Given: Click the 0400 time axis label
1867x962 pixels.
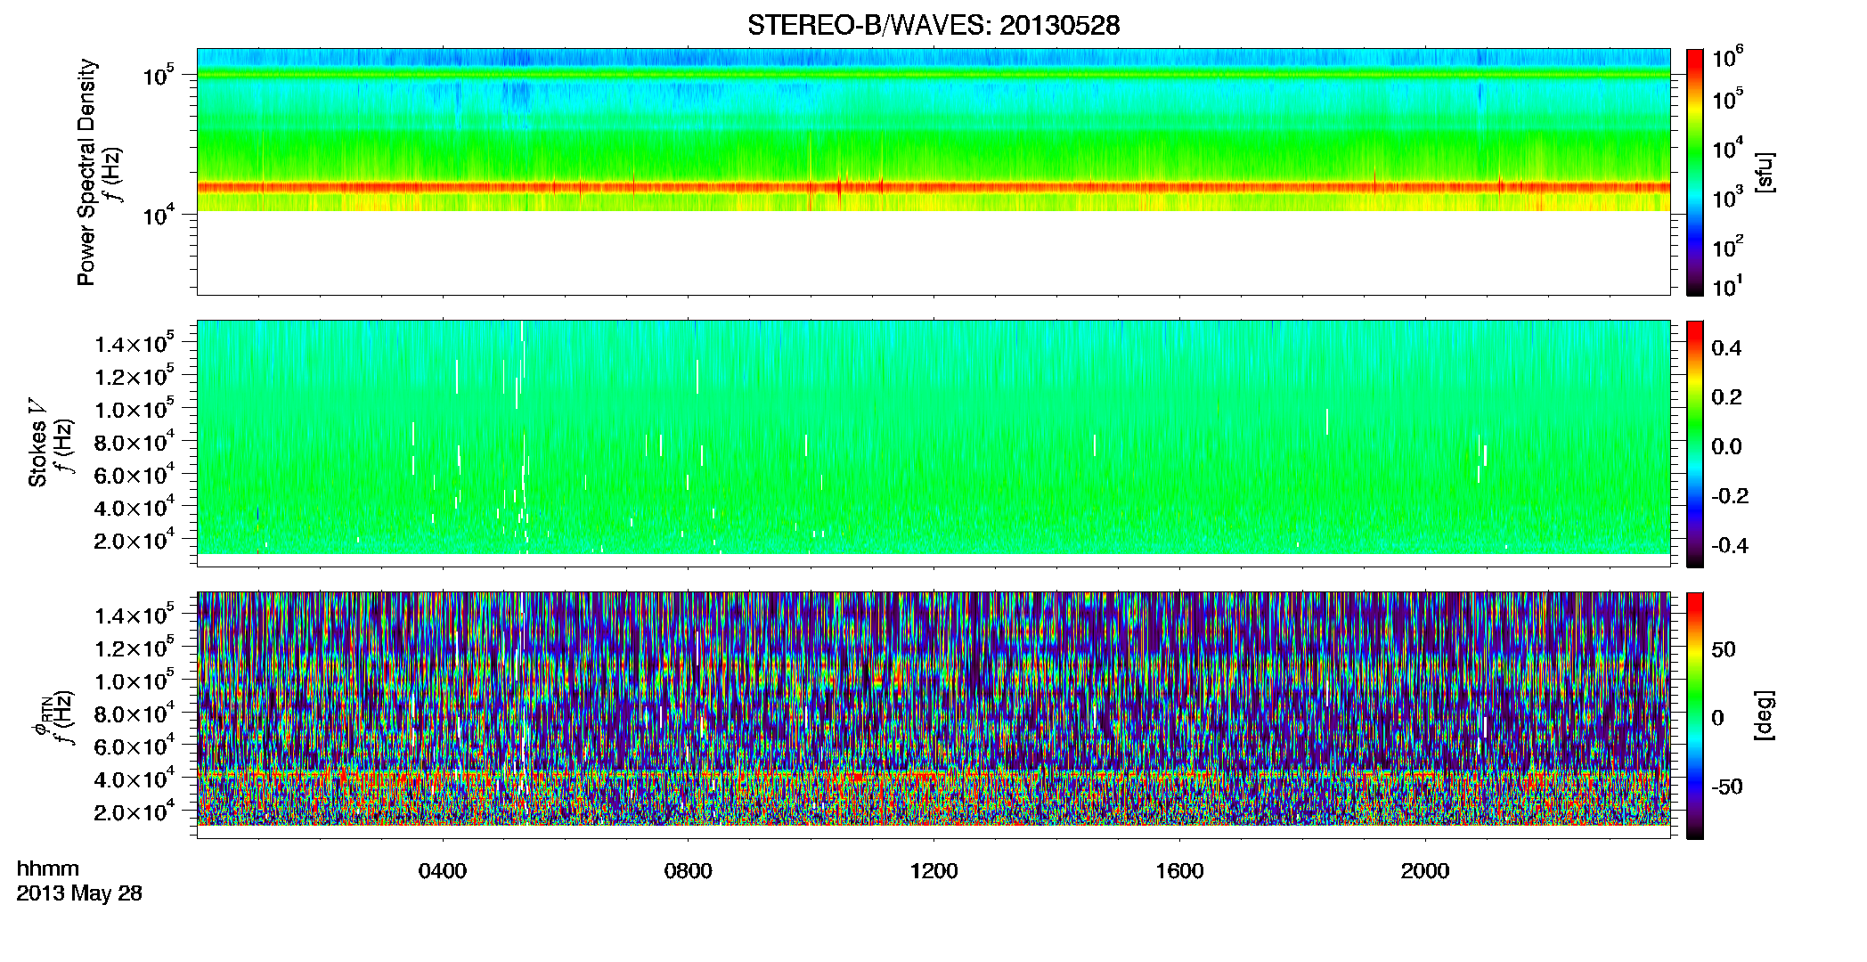Looking at the screenshot, I should pyautogui.click(x=443, y=871).
